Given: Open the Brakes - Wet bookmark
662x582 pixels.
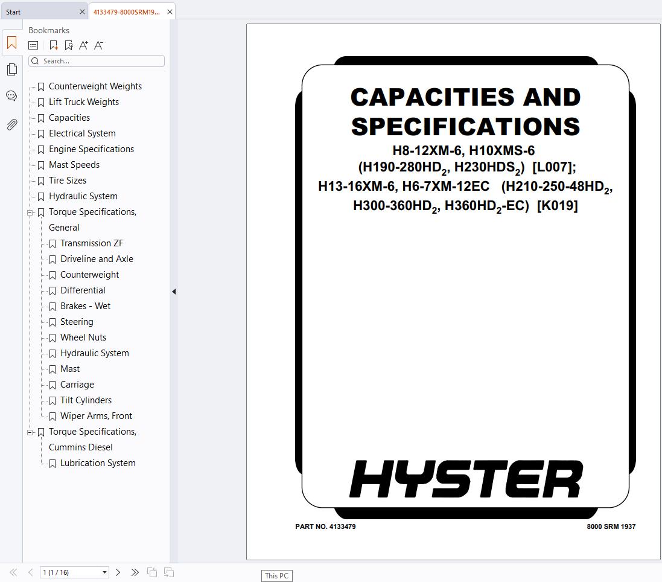Looking at the screenshot, I should point(85,305).
